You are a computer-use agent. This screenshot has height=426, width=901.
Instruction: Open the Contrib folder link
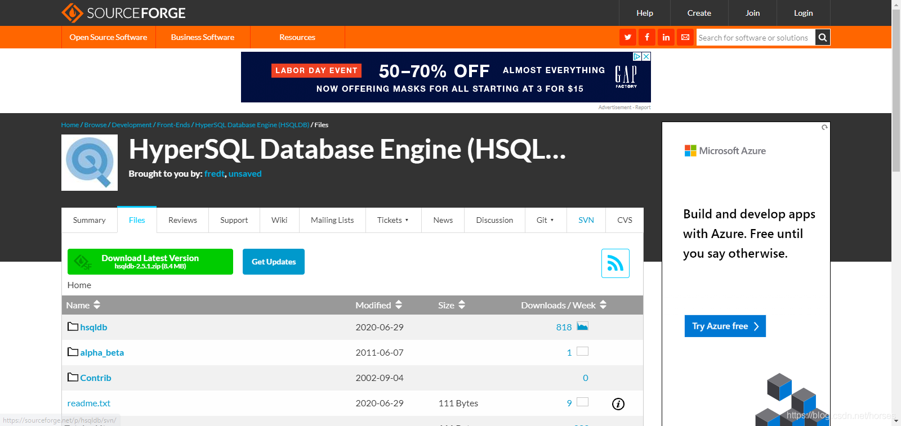[96, 378]
